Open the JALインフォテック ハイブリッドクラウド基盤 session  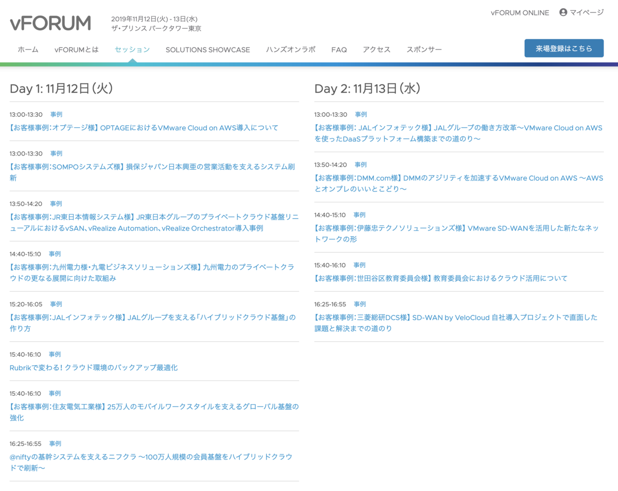(x=153, y=323)
